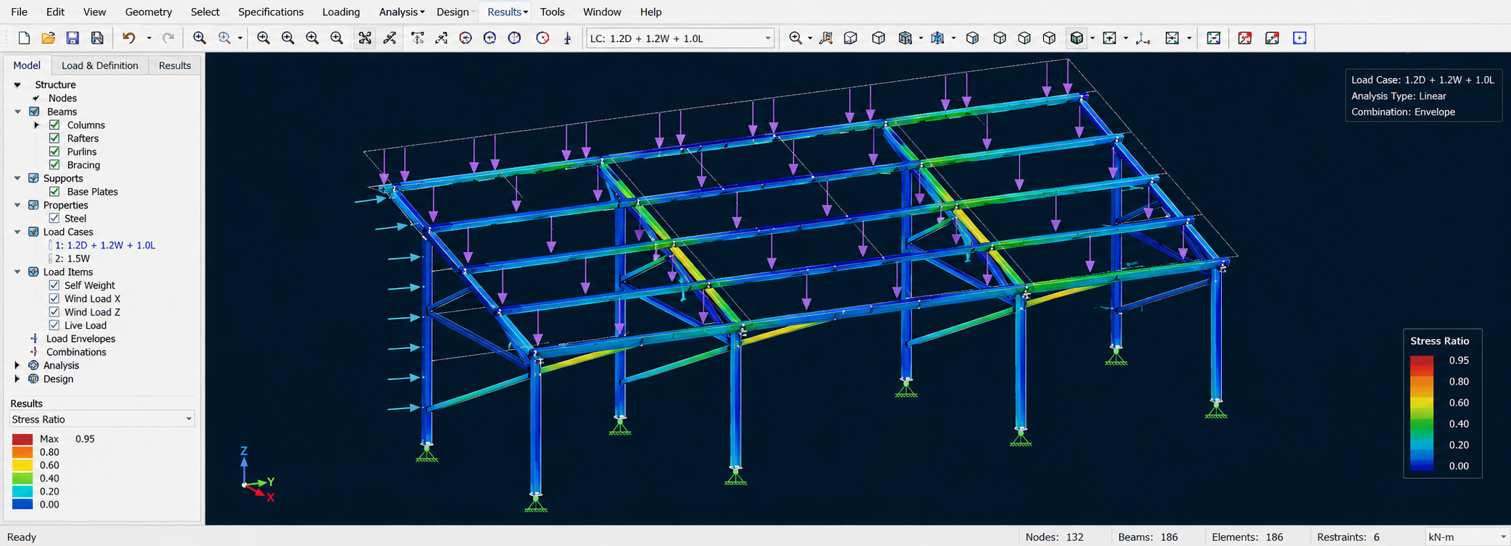Toggle the Steel property checkbox
This screenshot has width=1511, height=546.
point(54,218)
